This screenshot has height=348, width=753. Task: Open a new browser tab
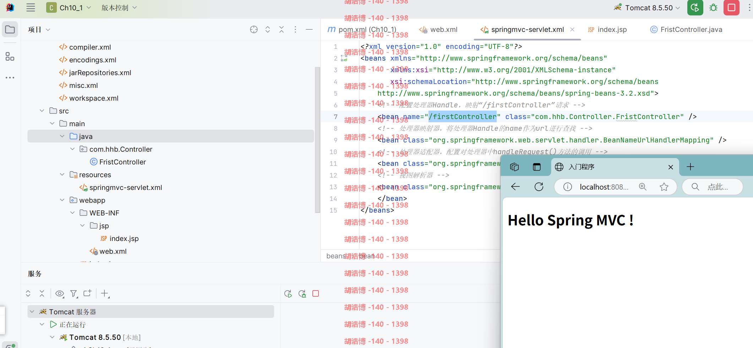[691, 167]
